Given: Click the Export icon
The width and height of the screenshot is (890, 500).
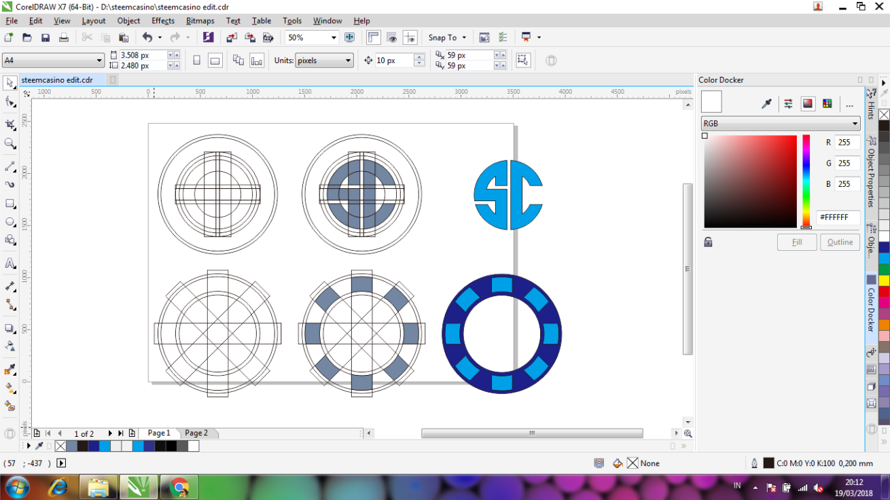Looking at the screenshot, I should pos(250,37).
